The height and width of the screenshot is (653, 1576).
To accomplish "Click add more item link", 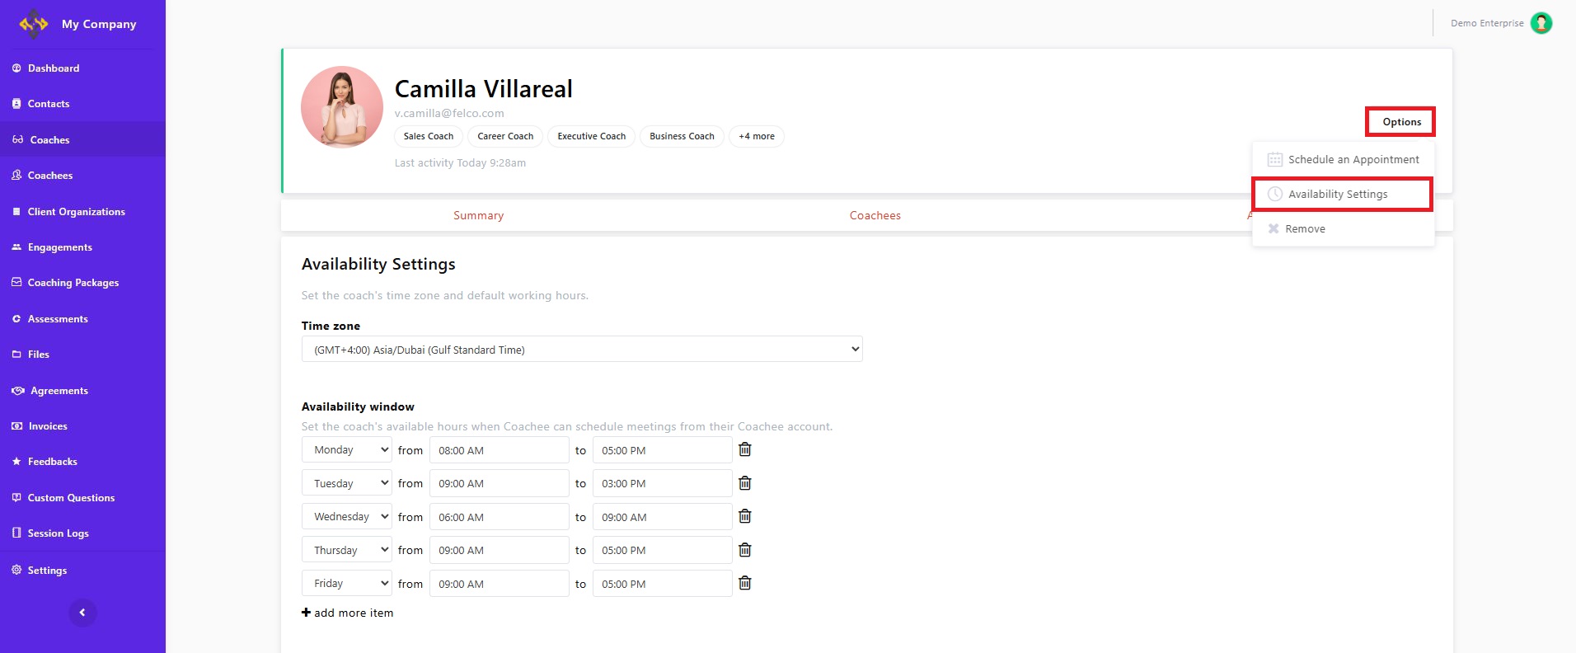I will pos(348,613).
